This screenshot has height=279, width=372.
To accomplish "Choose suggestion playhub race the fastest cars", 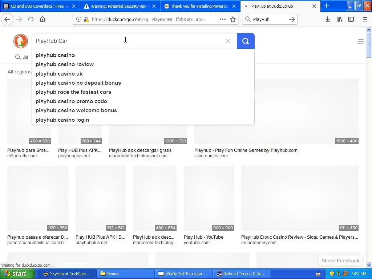I will click(143, 92).
